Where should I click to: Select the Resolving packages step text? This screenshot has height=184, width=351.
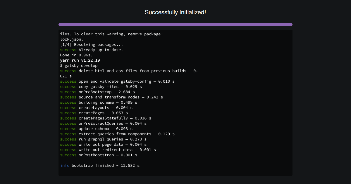91,44
